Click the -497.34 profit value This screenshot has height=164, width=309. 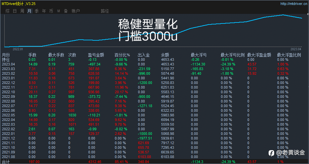[94, 64]
